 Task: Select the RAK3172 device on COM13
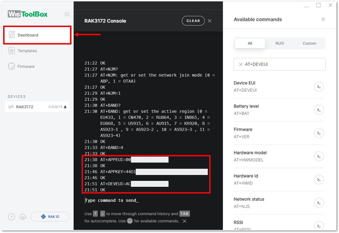pos(37,107)
